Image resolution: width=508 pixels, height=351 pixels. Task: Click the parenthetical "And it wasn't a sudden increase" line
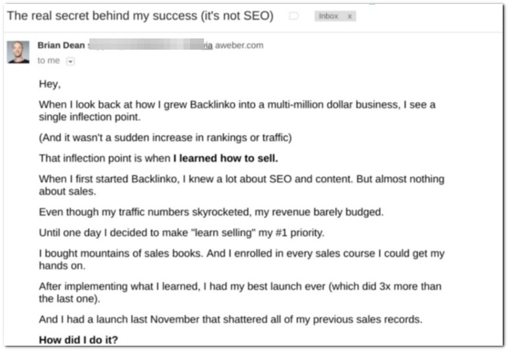[x=165, y=138]
